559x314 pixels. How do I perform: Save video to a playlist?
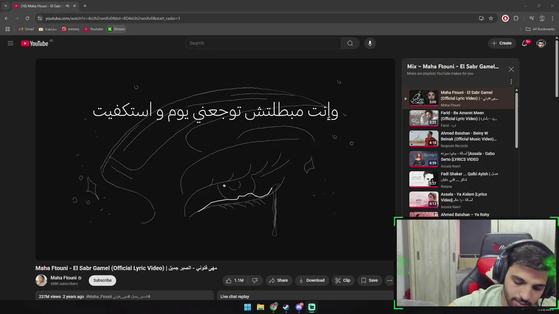tap(369, 280)
